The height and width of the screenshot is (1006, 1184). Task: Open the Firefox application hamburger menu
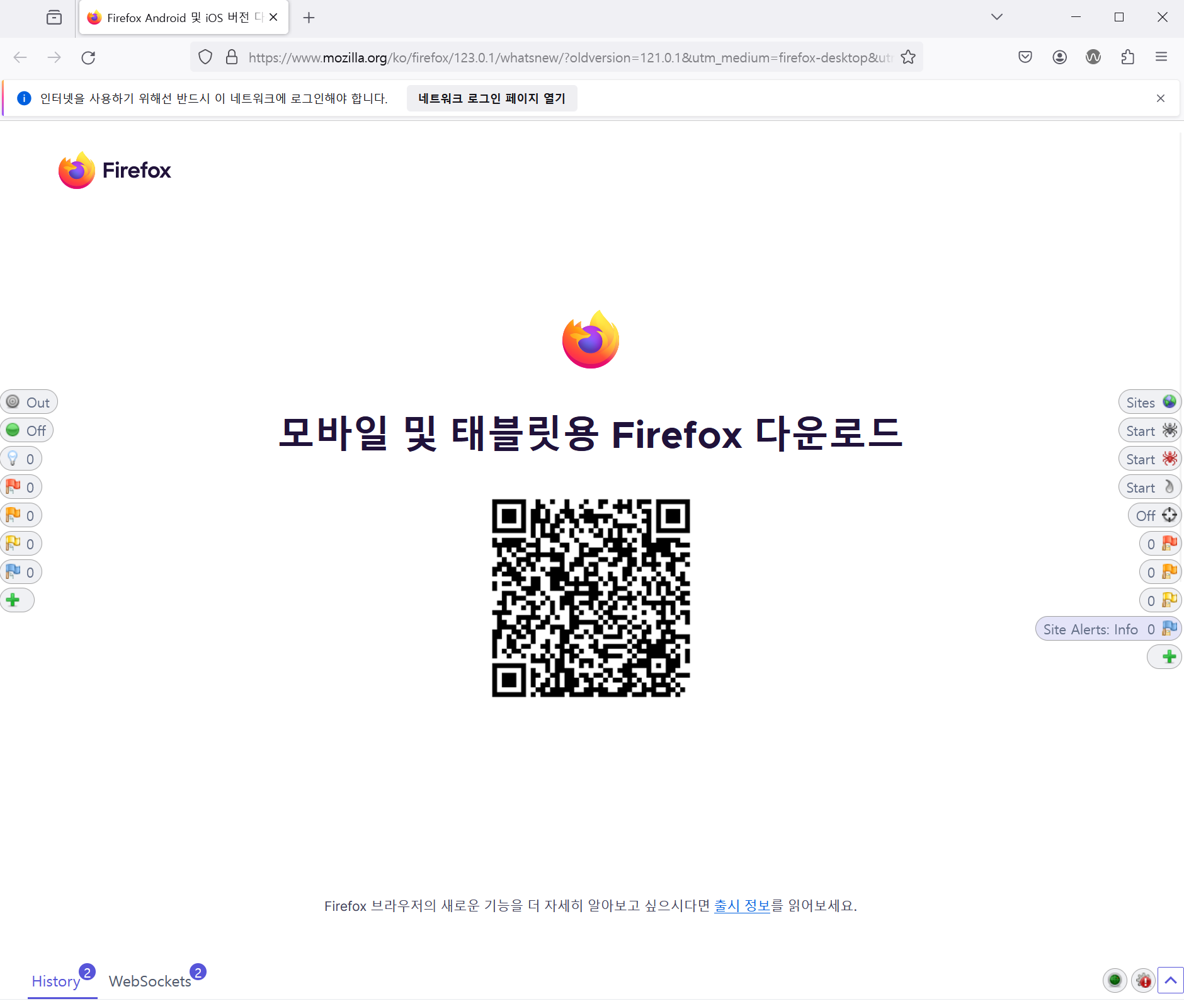point(1161,57)
